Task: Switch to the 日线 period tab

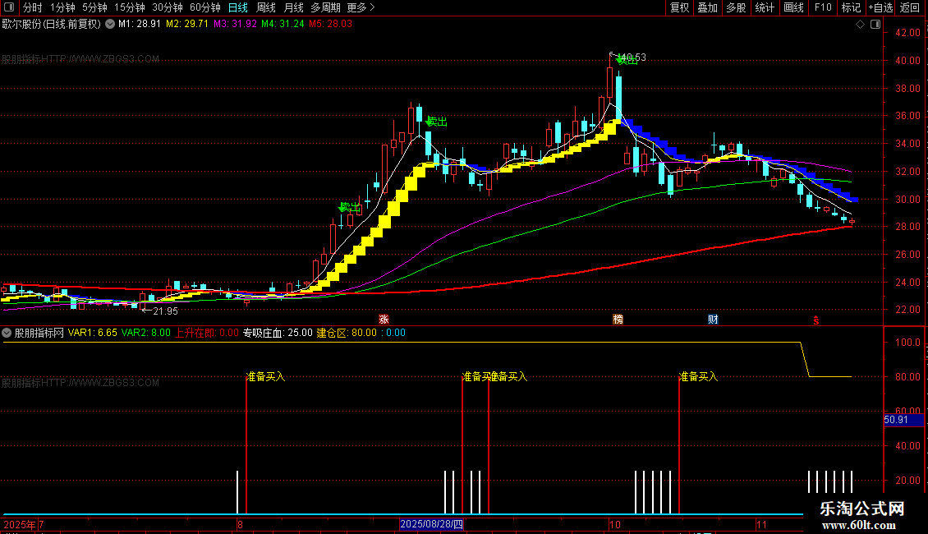Action: [x=238, y=7]
